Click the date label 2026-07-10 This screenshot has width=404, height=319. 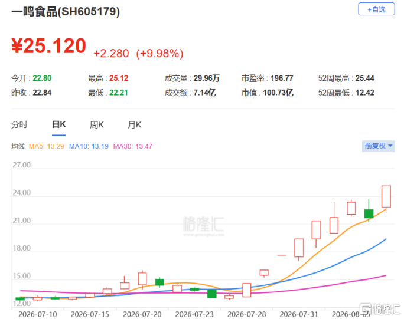click(x=38, y=314)
